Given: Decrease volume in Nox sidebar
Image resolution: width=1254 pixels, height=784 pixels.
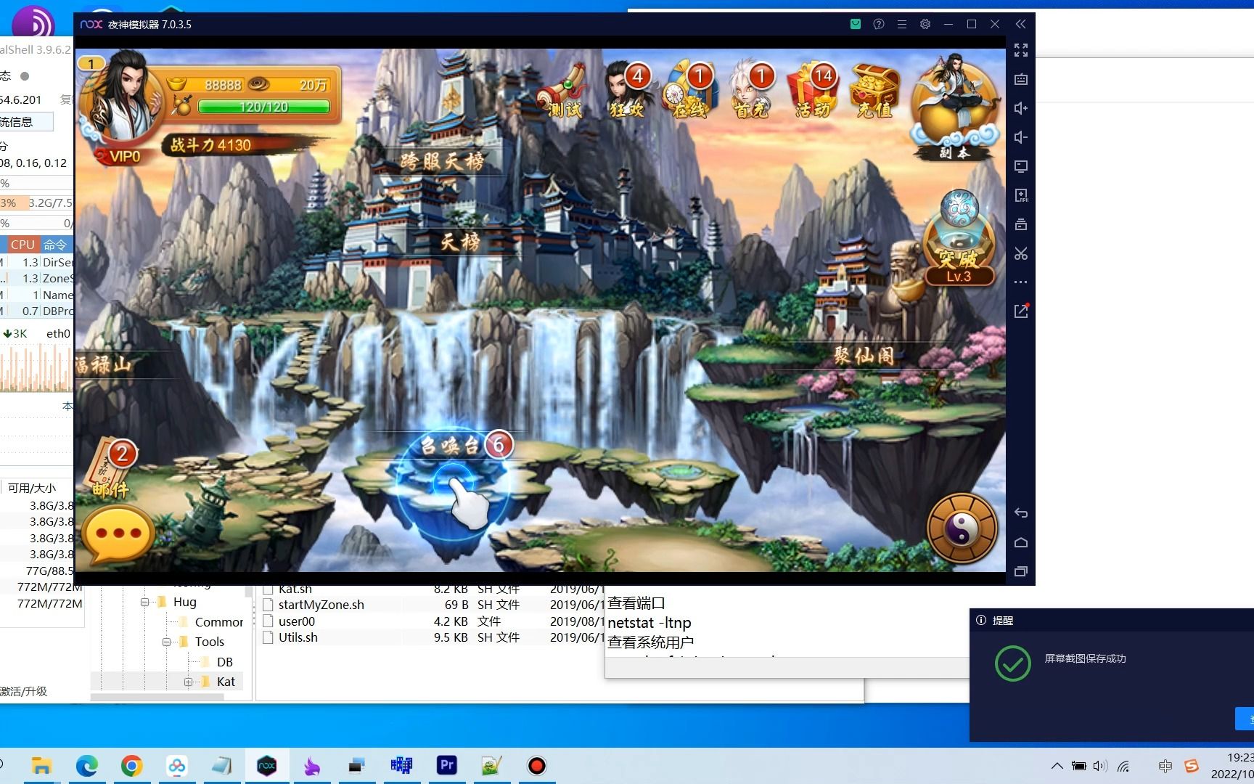Looking at the screenshot, I should pyautogui.click(x=1021, y=137).
